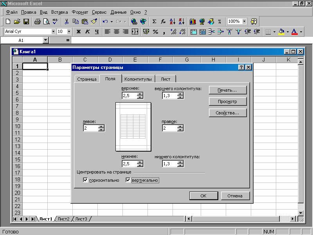Screen dimensions: 313x235
Task: Click the верхнее margin field showing 2,5
Action: pyautogui.click(x=130, y=96)
